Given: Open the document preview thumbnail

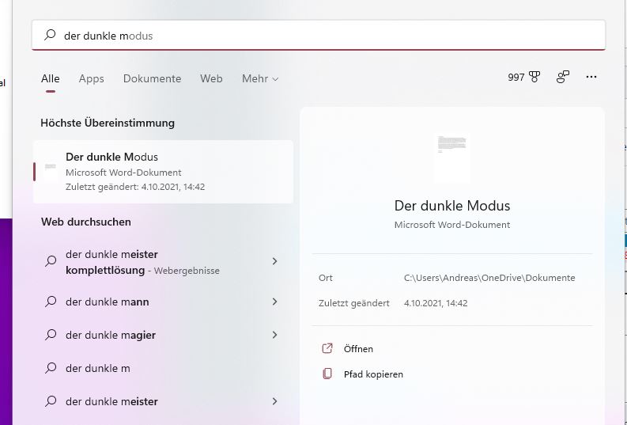Looking at the screenshot, I should 451,157.
